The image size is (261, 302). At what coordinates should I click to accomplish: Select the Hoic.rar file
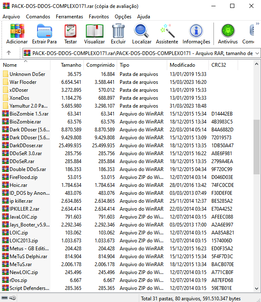click(x=18, y=185)
